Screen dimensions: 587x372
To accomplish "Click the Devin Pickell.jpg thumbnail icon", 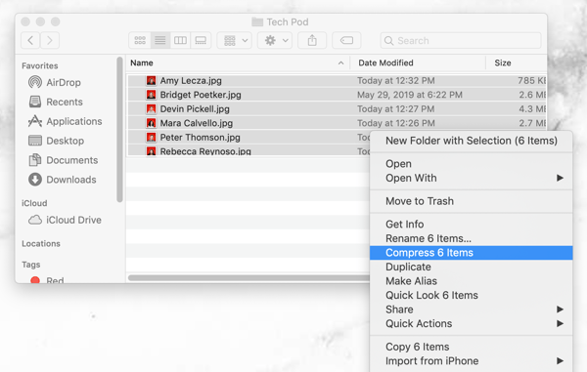I will coord(152,108).
